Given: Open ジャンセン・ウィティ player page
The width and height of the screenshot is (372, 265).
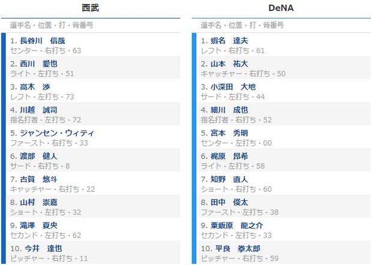Looking at the screenshot, I should tap(57, 133).
